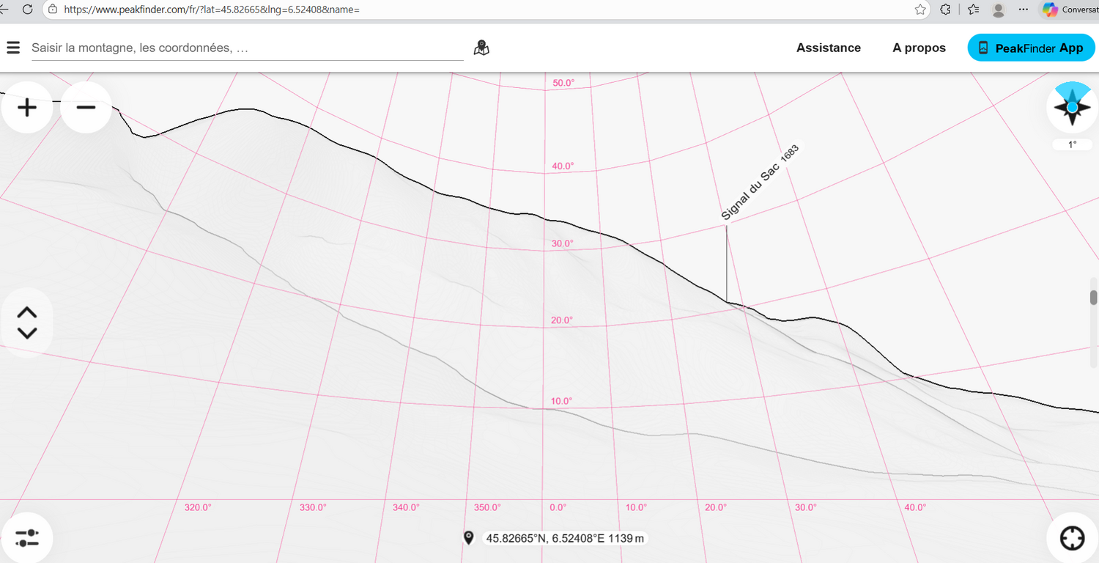Click the page's vertical scrollbar thumb
This screenshot has width=1099, height=563.
[x=1094, y=297]
